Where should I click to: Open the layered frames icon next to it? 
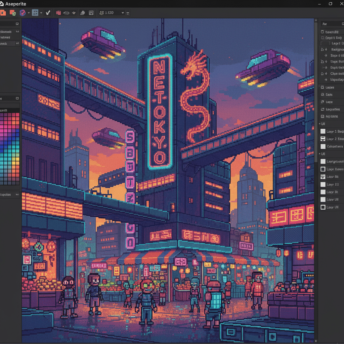coord(12,12)
